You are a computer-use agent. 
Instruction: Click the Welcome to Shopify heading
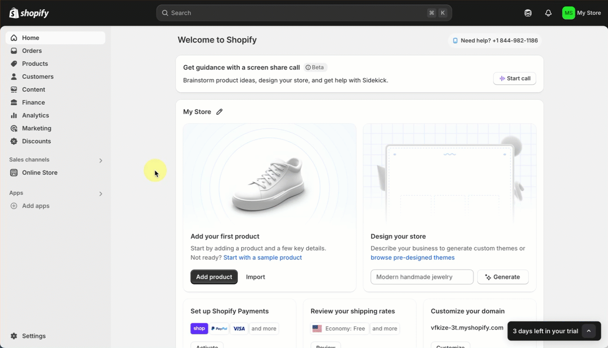point(217,40)
